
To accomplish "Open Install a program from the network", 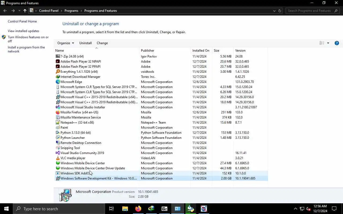I will click(x=26, y=49).
